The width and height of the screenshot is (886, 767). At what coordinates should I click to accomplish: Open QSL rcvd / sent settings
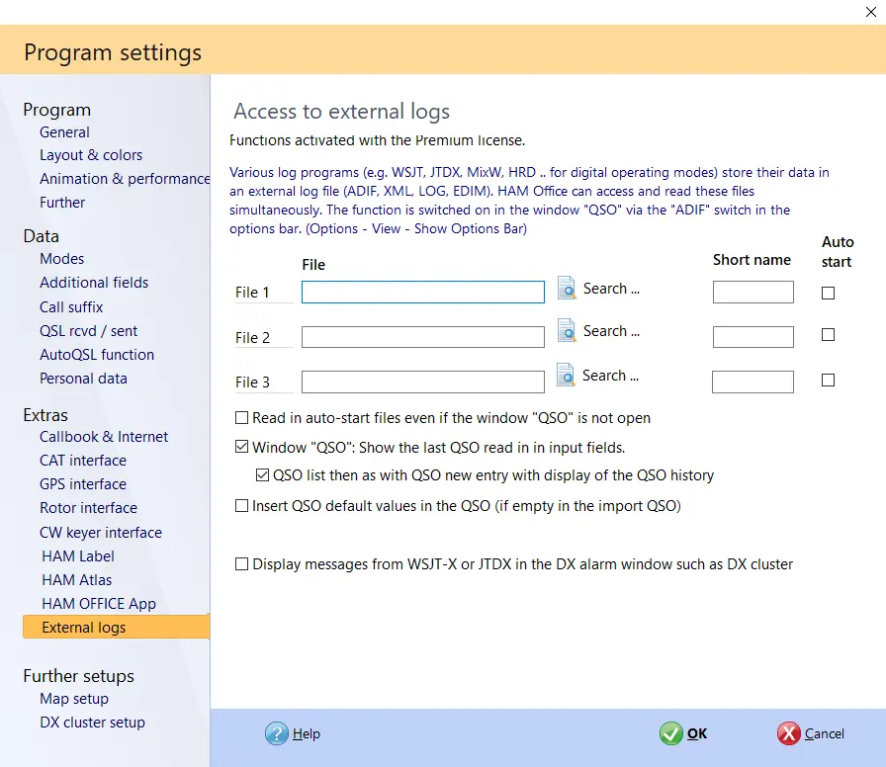pos(89,331)
